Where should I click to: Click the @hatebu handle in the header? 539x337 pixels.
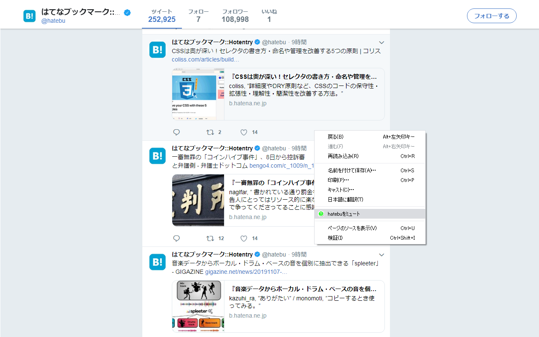click(x=53, y=21)
